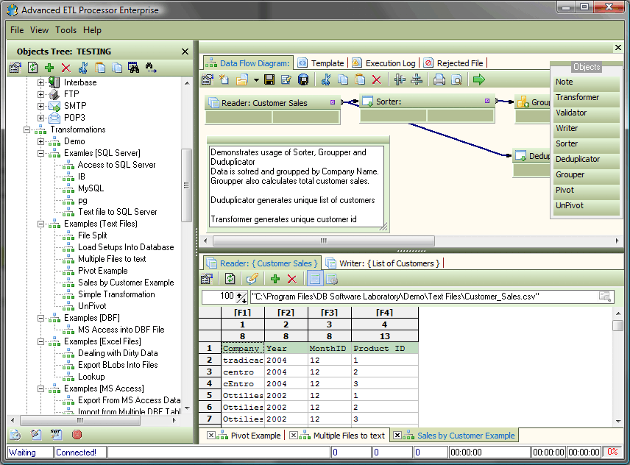630x465 pixels.
Task: Delete the selection with the red X in diagram toolbar
Action: [x=377, y=79]
